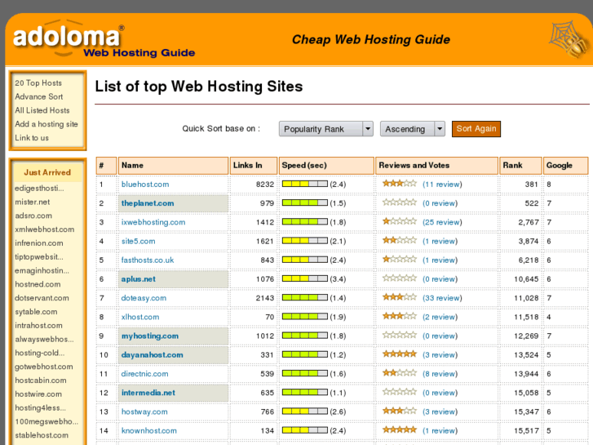This screenshot has width=593, height=445.
Task: Click the Speed (sec) column header
Action: click(x=326, y=166)
